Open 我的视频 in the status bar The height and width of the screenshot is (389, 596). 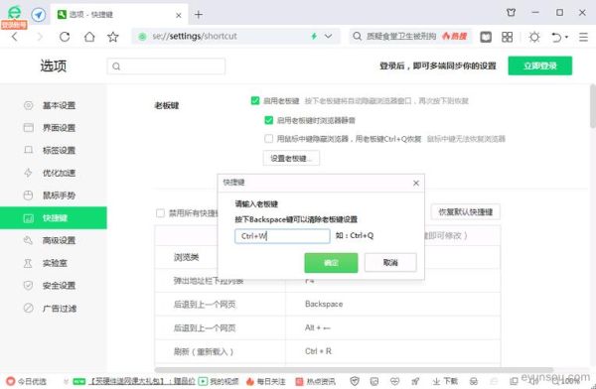tap(219, 381)
